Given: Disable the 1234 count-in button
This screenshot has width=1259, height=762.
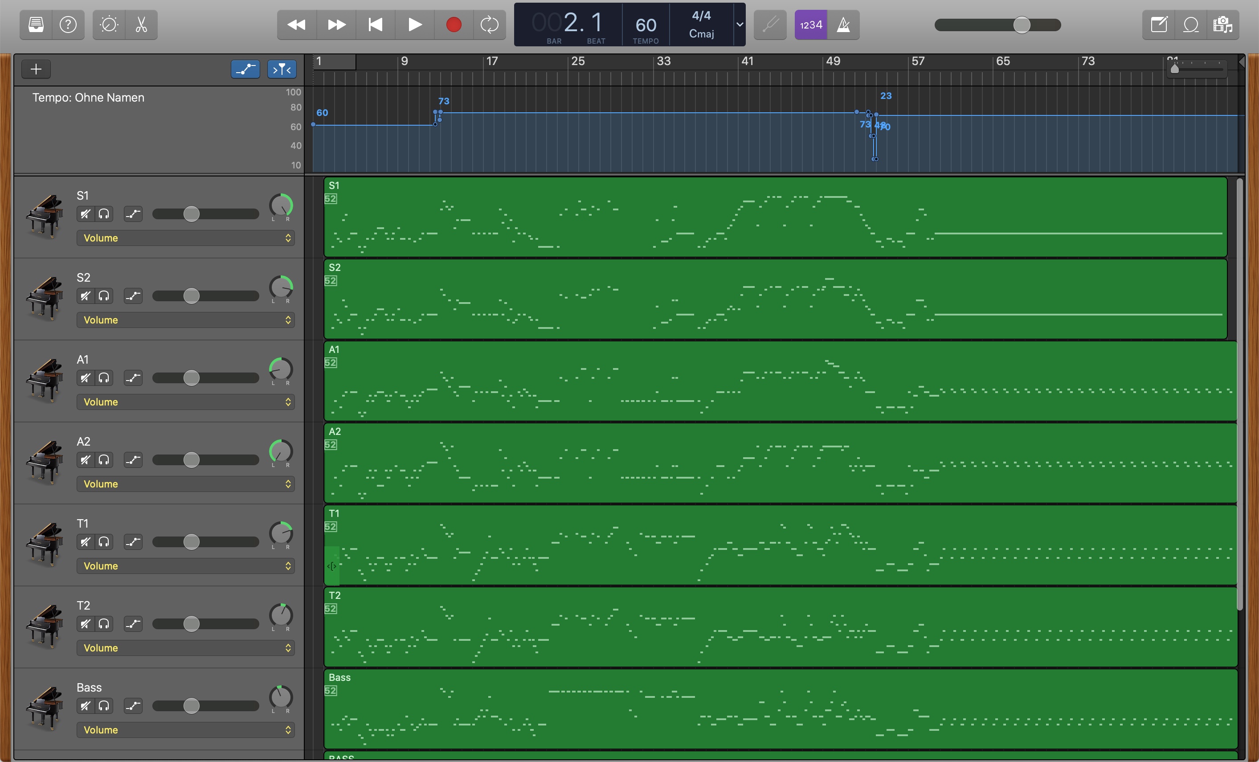Looking at the screenshot, I should pos(811,25).
